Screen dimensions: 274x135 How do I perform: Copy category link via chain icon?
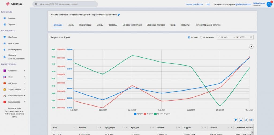pos(119,15)
